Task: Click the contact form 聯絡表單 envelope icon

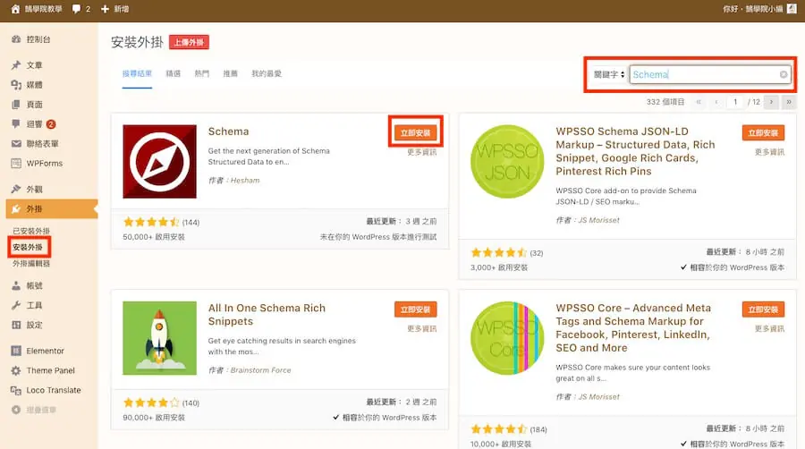Action: (16, 144)
